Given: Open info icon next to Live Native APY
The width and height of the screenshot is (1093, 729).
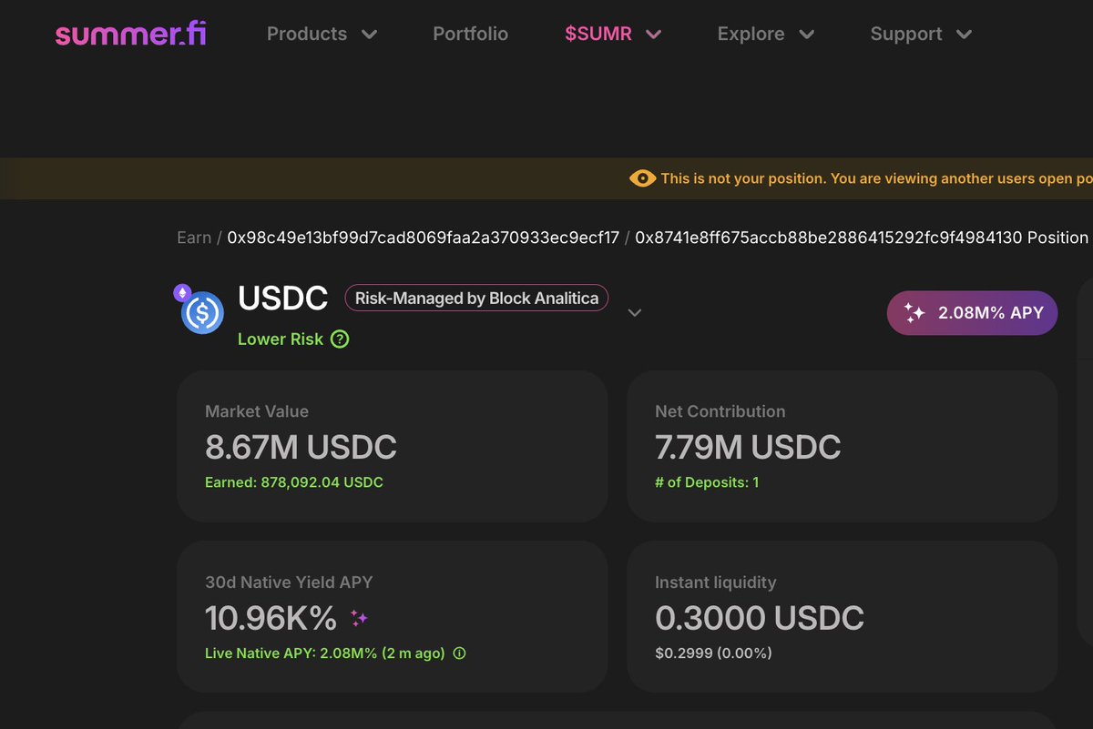Looking at the screenshot, I should coord(459,653).
